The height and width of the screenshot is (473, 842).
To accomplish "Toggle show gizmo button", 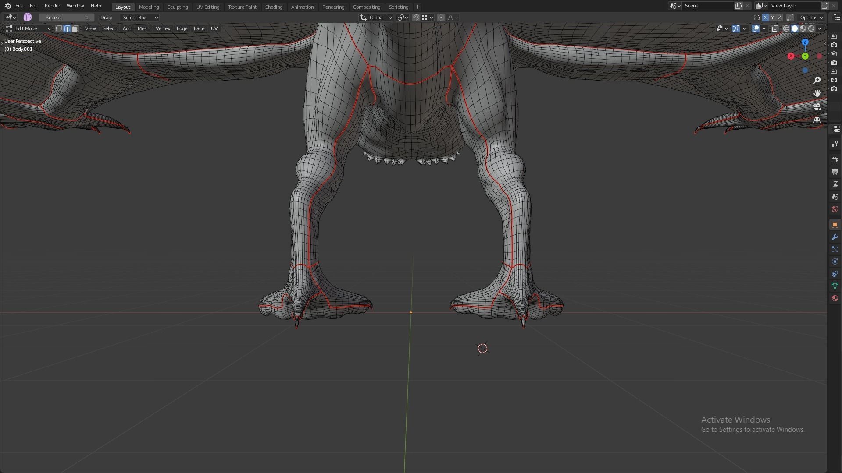I will click(736, 28).
